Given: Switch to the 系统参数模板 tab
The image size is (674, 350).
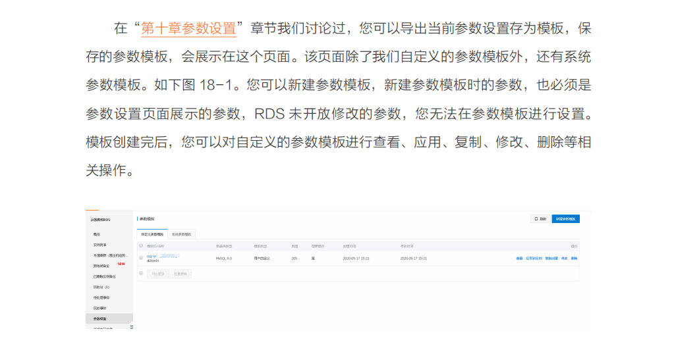Looking at the screenshot, I should [x=181, y=234].
